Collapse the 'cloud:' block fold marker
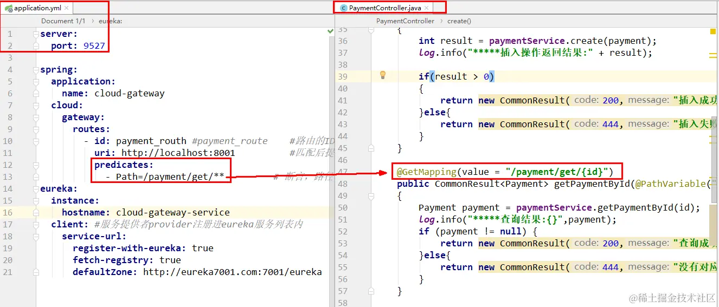The image size is (719, 307). pyautogui.click(x=37, y=105)
